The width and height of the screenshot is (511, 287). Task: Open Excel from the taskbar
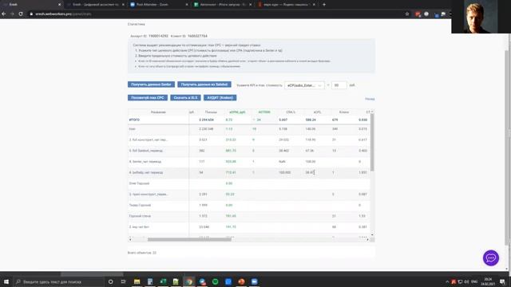pos(163,281)
